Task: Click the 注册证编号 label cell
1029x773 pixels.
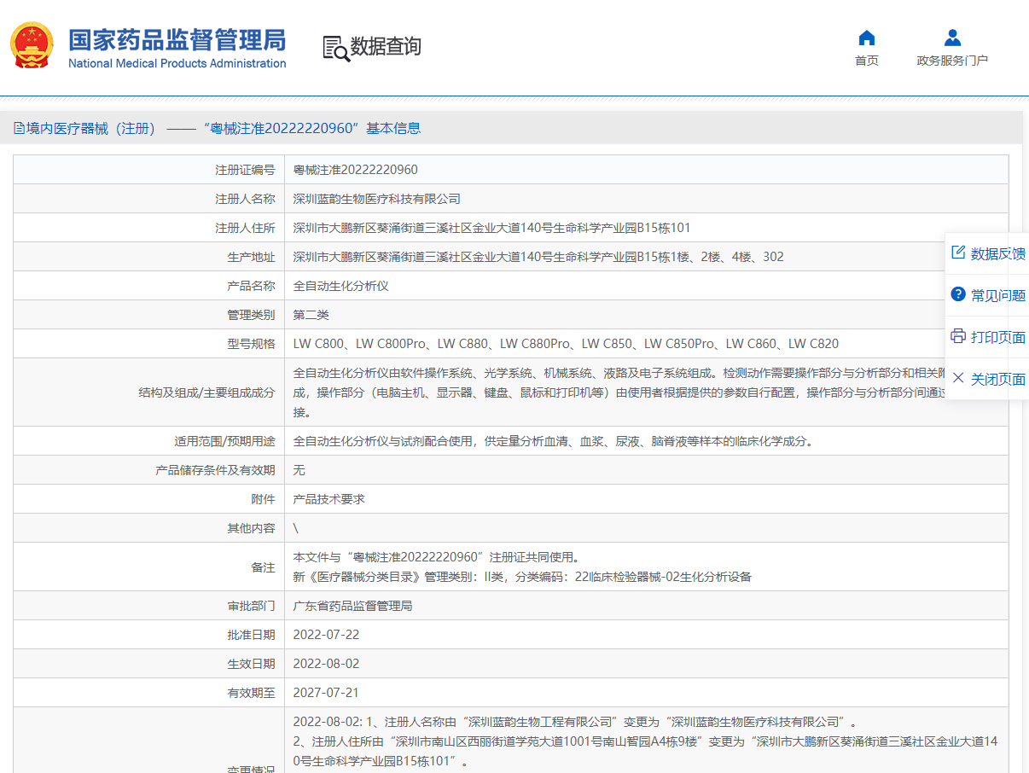Action: (149, 170)
